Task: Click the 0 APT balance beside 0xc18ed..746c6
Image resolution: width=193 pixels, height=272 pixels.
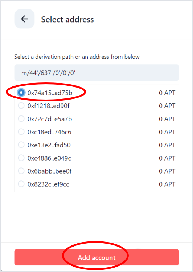Action: point(167,132)
